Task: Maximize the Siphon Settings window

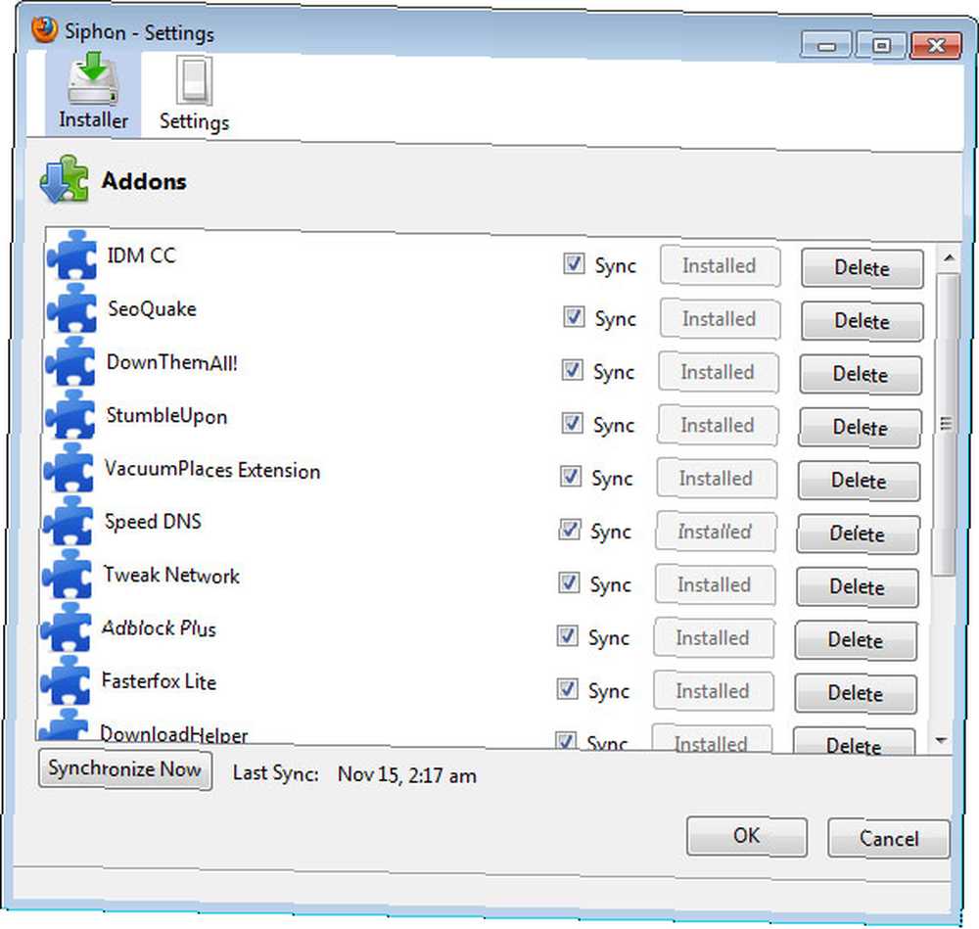Action: coord(882,46)
